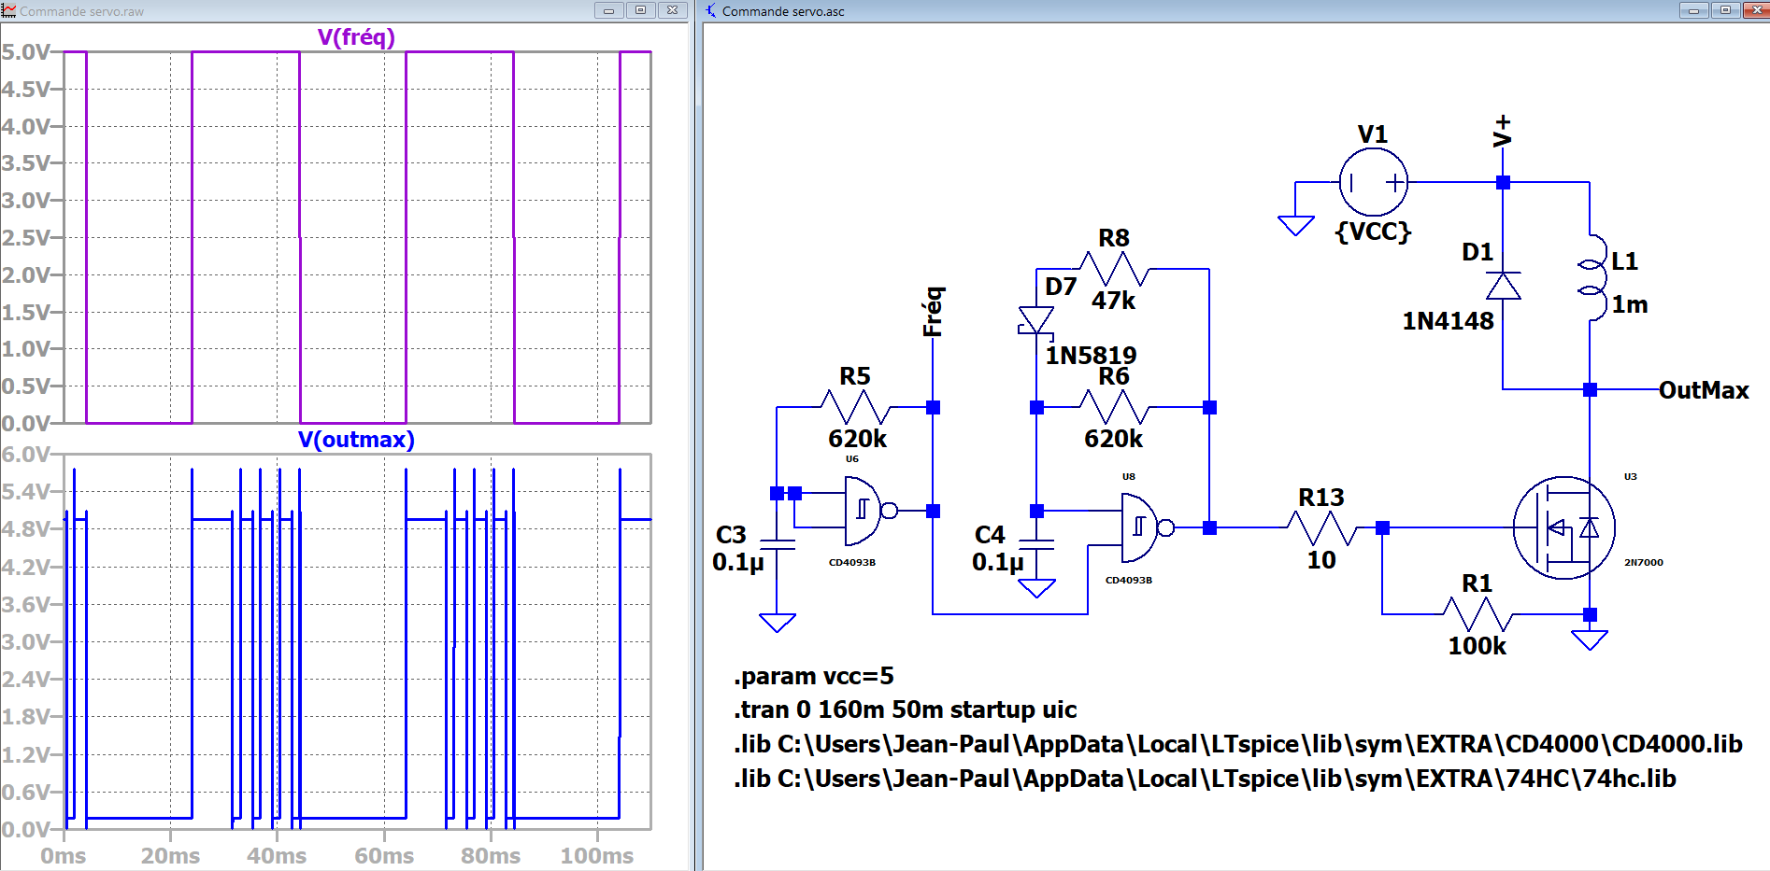1770x871 pixels.
Task: Click the V(fréq) trace label
Action: pyautogui.click(x=356, y=37)
